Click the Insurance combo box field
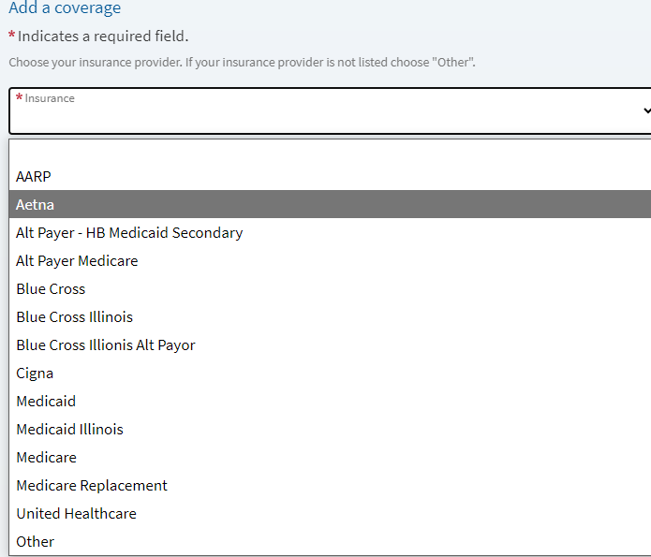Viewport: 651px width, 557px height. [330, 110]
